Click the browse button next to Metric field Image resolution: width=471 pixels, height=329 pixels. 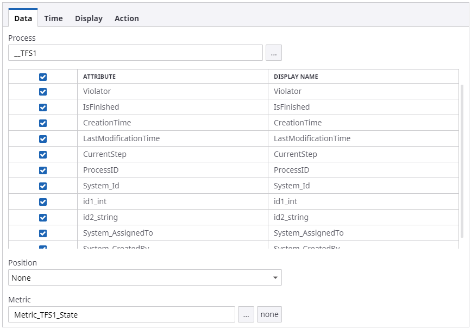[x=246, y=314]
